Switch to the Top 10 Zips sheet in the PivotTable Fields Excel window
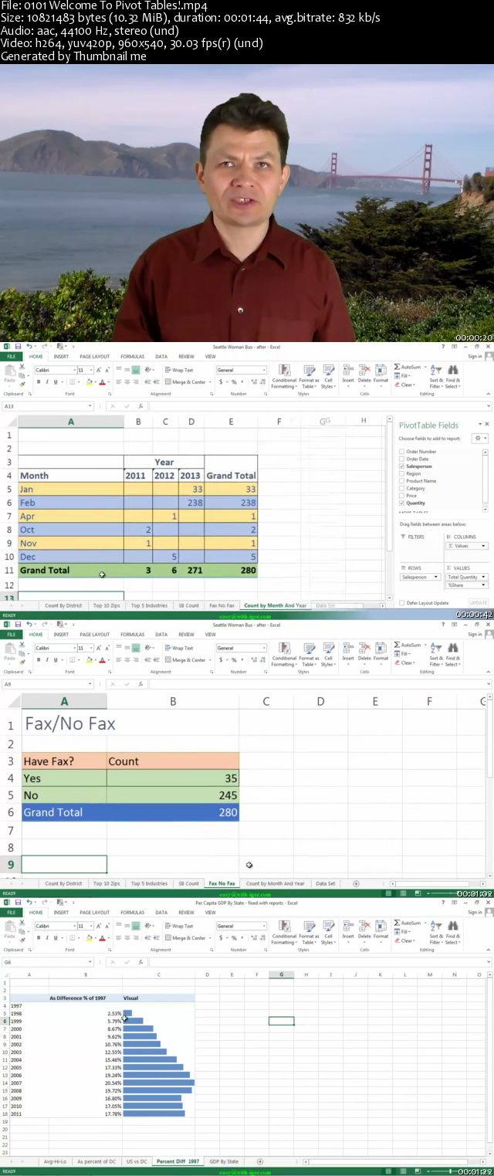 pos(107,605)
